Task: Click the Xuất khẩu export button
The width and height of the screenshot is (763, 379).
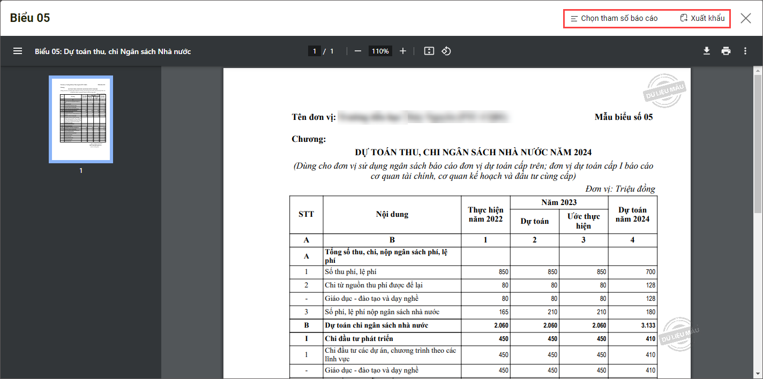Action: click(x=702, y=18)
